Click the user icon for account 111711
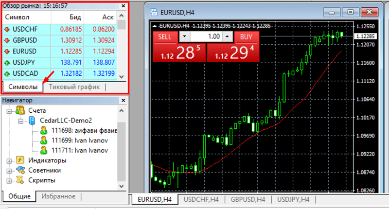Image resolution: width=389 pixels, height=209 pixels. point(44,150)
